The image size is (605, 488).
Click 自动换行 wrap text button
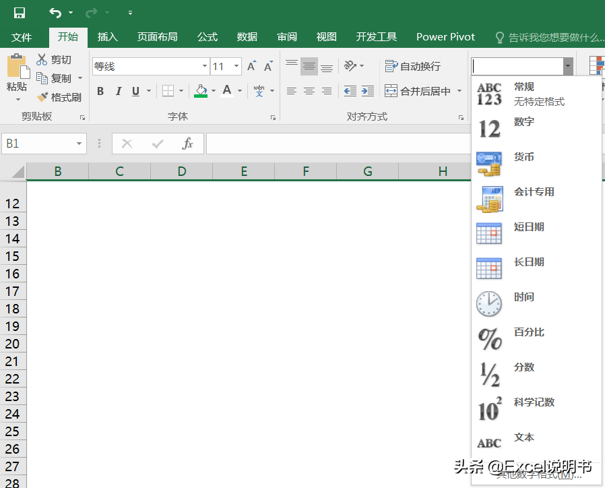413,67
